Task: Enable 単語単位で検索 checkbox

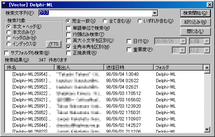Action: (68, 28)
